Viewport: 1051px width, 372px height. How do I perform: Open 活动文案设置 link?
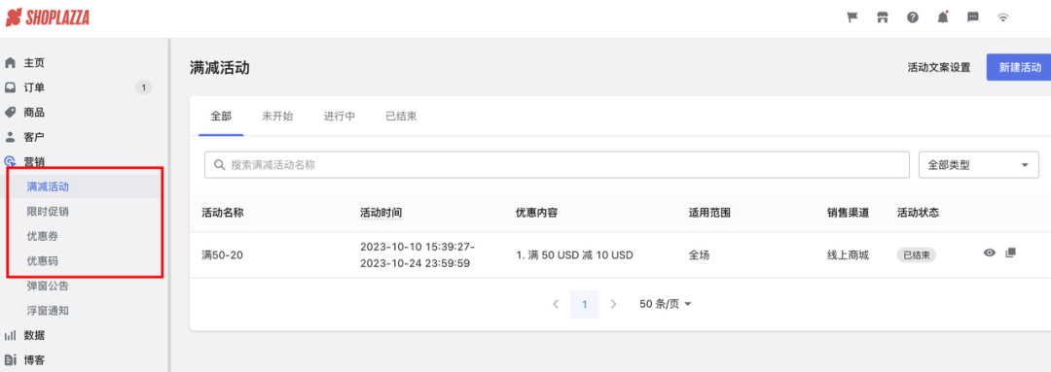pyautogui.click(x=938, y=68)
